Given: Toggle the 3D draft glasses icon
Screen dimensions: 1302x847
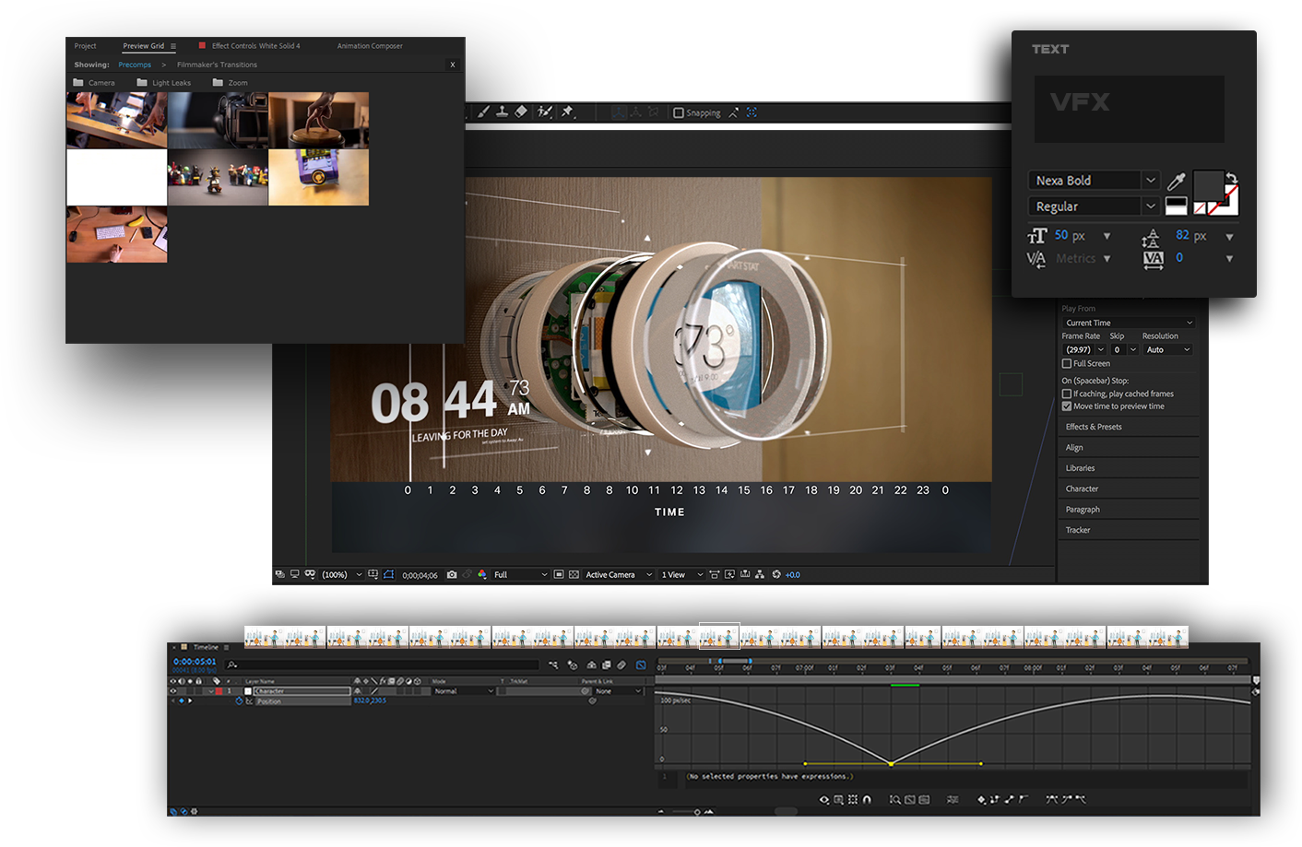Looking at the screenshot, I should (x=310, y=574).
